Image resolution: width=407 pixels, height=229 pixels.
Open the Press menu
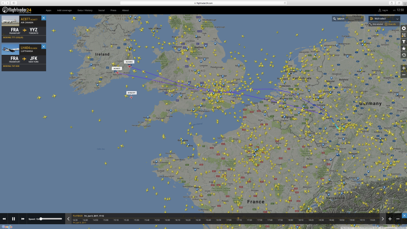pyautogui.click(x=113, y=10)
